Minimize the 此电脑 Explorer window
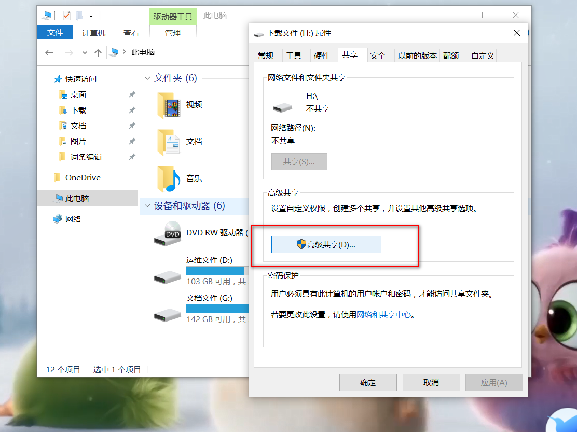 [x=455, y=15]
